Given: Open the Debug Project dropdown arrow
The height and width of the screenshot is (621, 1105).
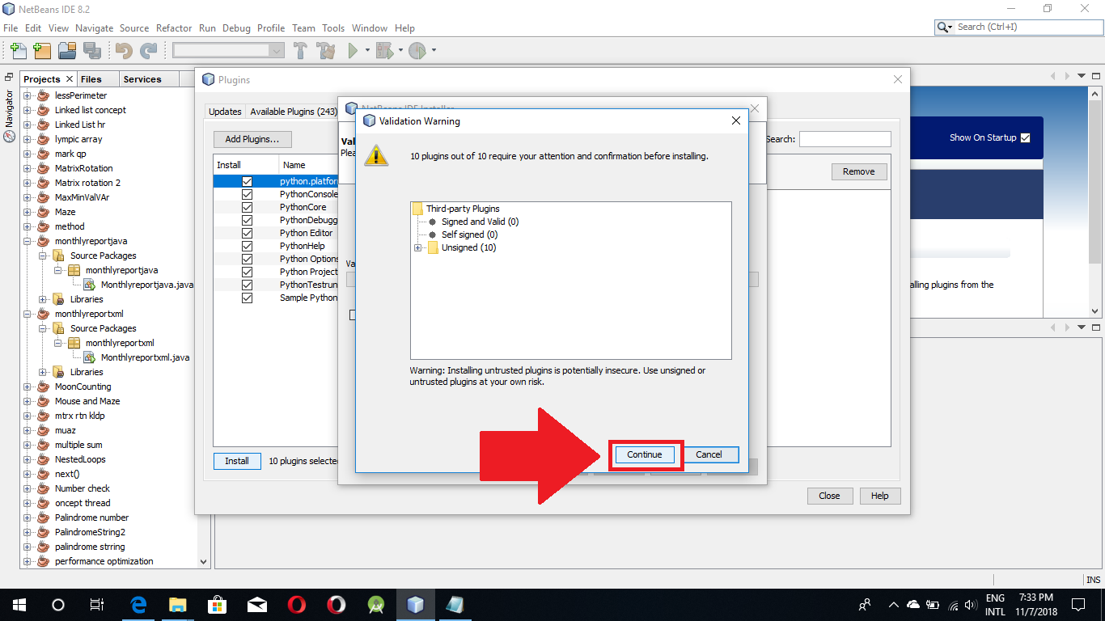Looking at the screenshot, I should point(400,51).
